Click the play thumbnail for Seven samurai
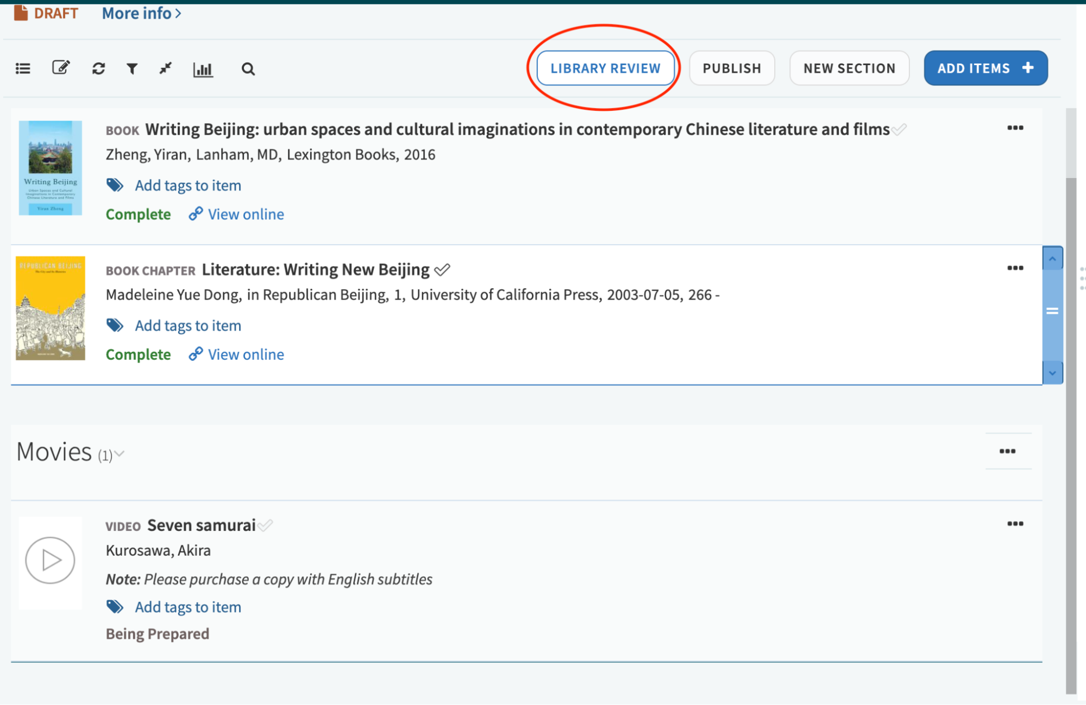The image size is (1086, 705). coord(50,561)
